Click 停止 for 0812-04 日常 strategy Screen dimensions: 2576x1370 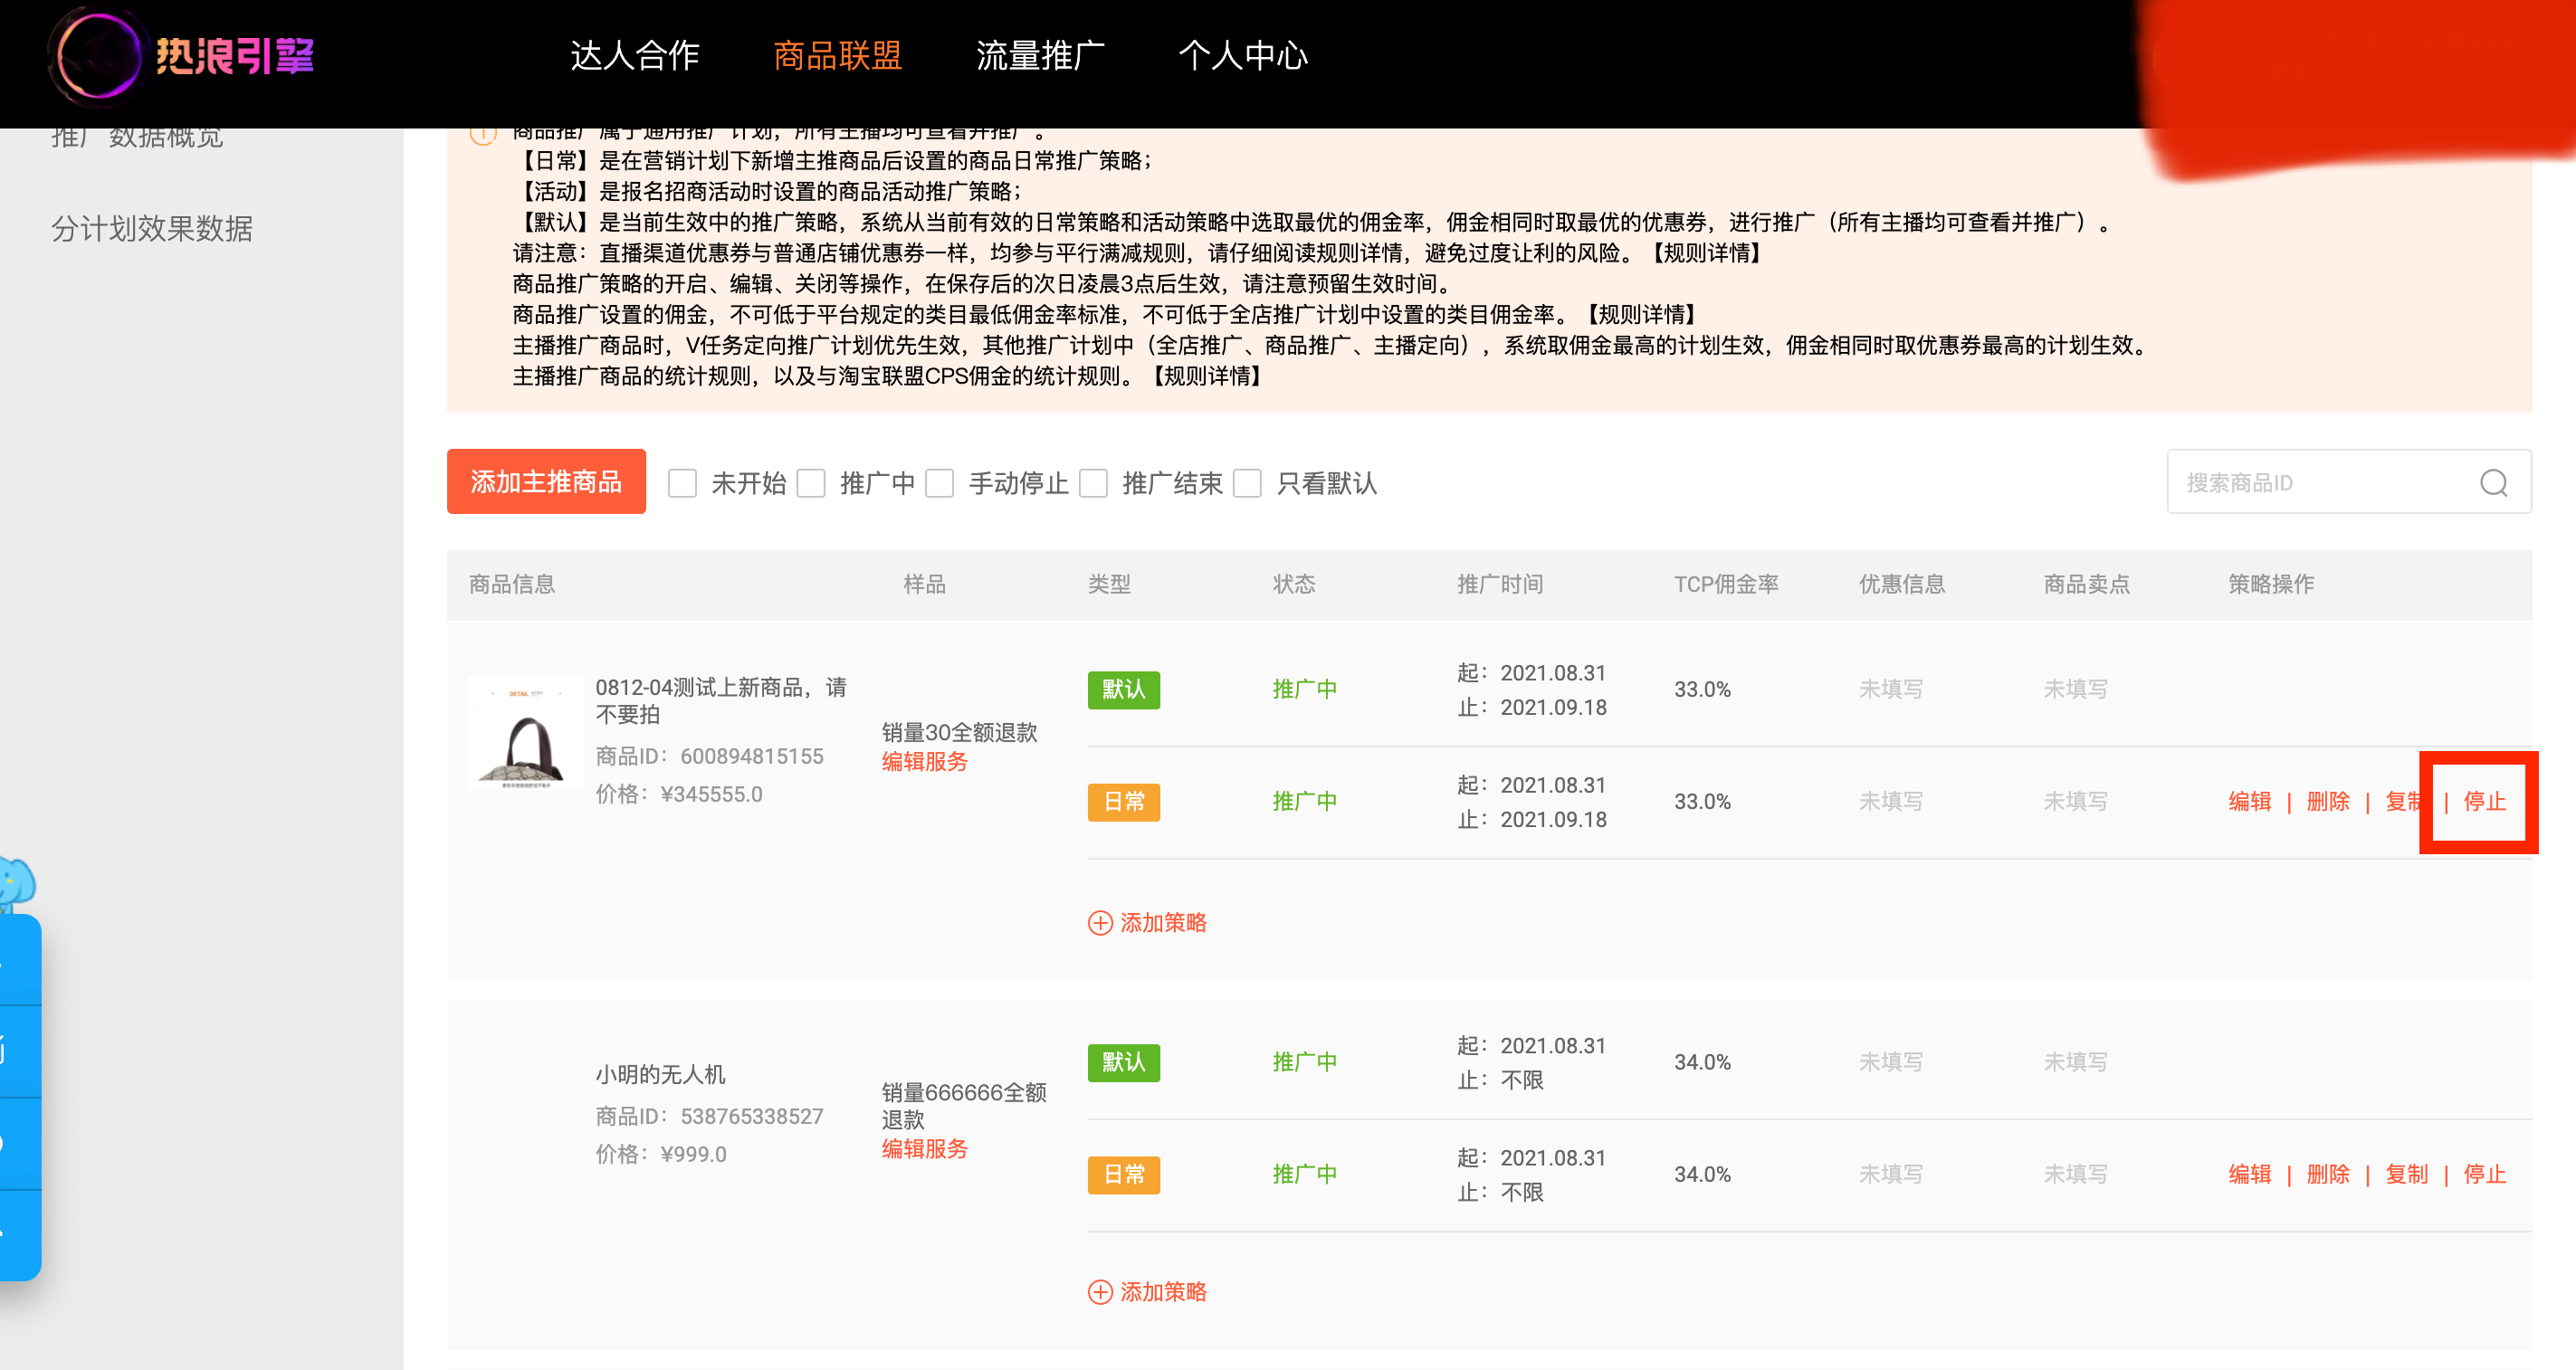(2485, 802)
